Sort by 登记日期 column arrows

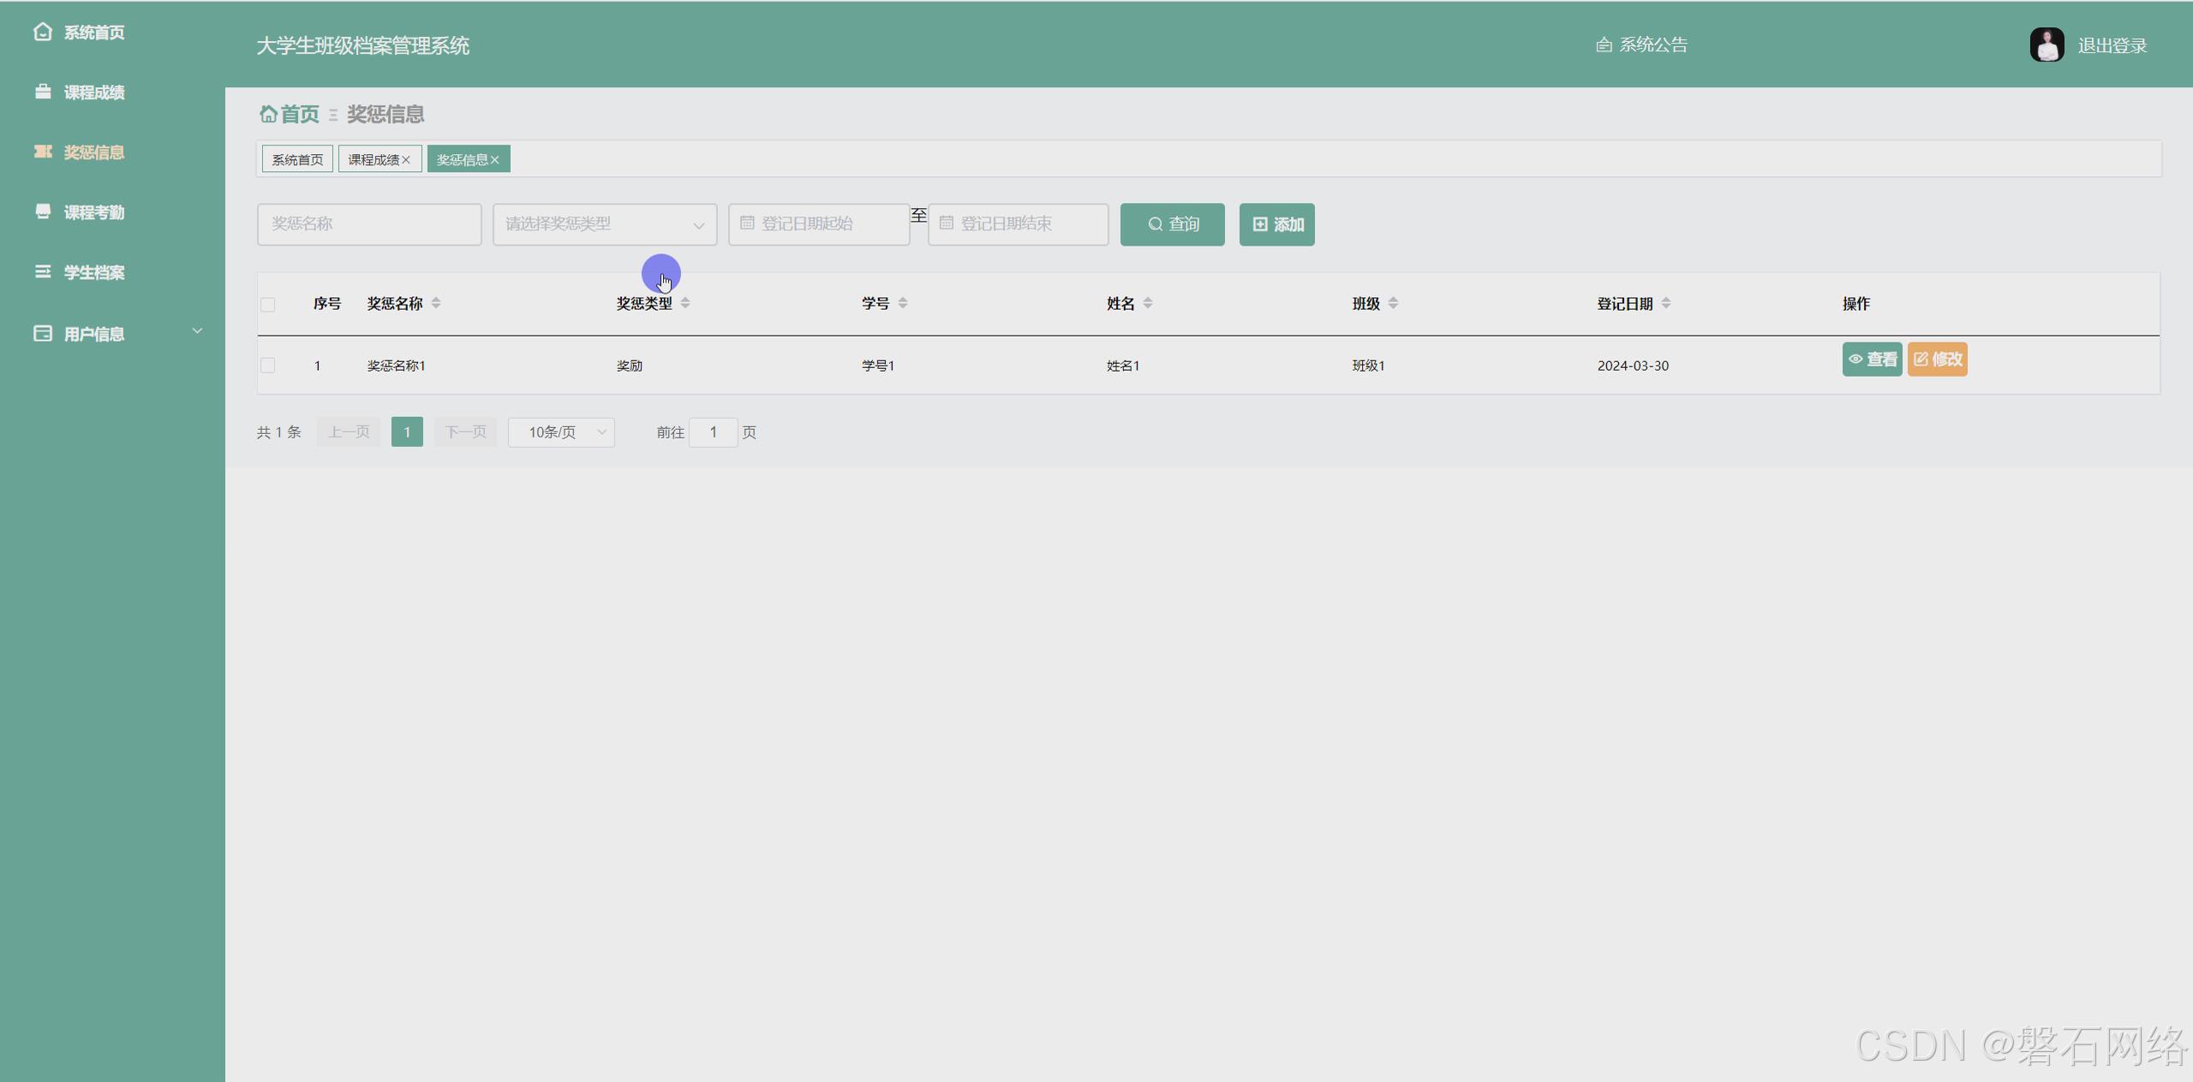(x=1666, y=303)
